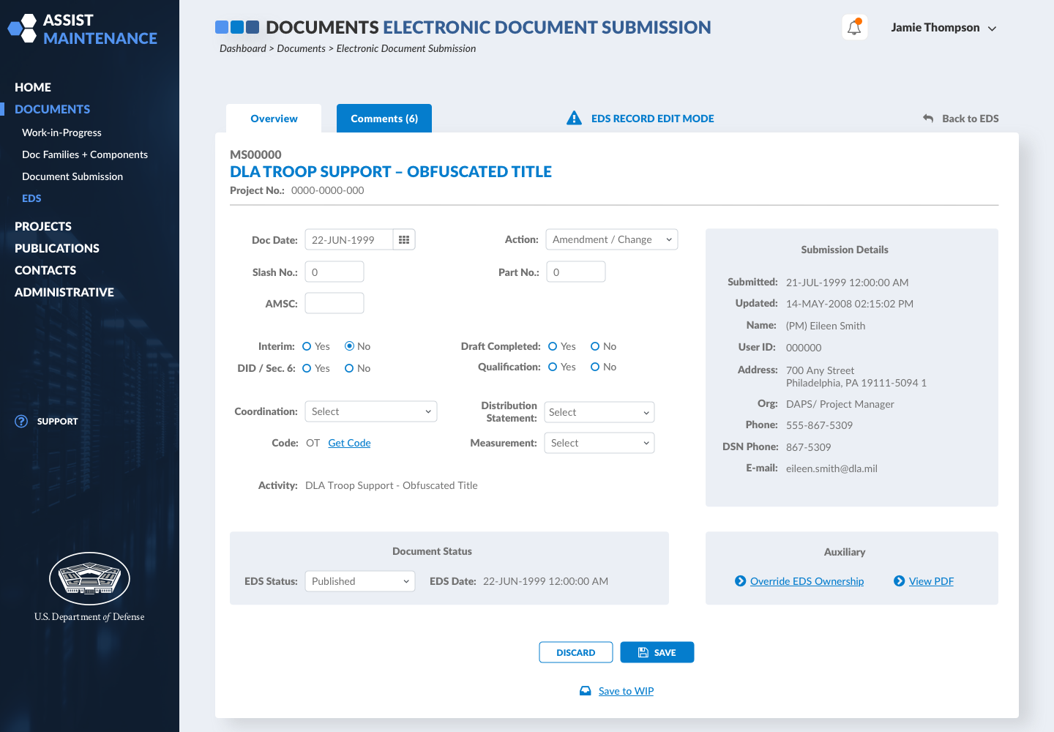Click the document number MS00000
Screen dimensions: 1054x732
click(255, 154)
